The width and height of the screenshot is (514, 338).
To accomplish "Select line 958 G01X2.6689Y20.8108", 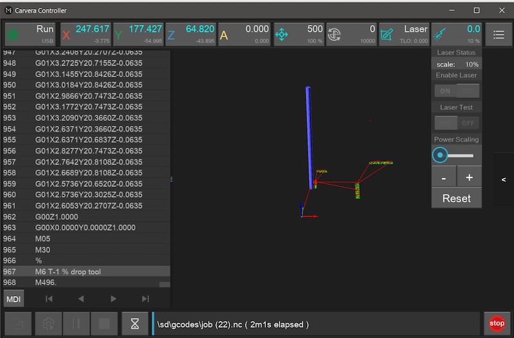I will [87, 173].
